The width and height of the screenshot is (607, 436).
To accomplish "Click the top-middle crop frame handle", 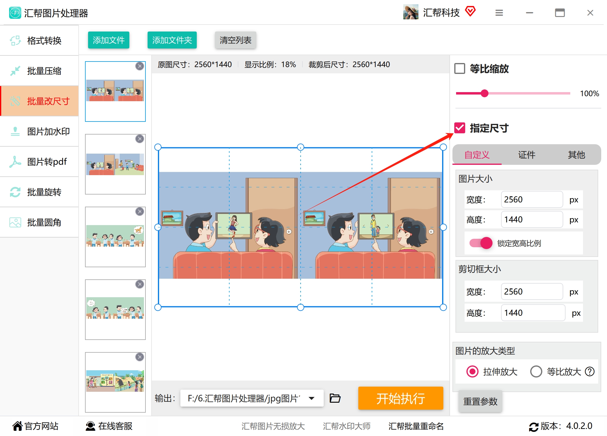I will click(x=301, y=147).
